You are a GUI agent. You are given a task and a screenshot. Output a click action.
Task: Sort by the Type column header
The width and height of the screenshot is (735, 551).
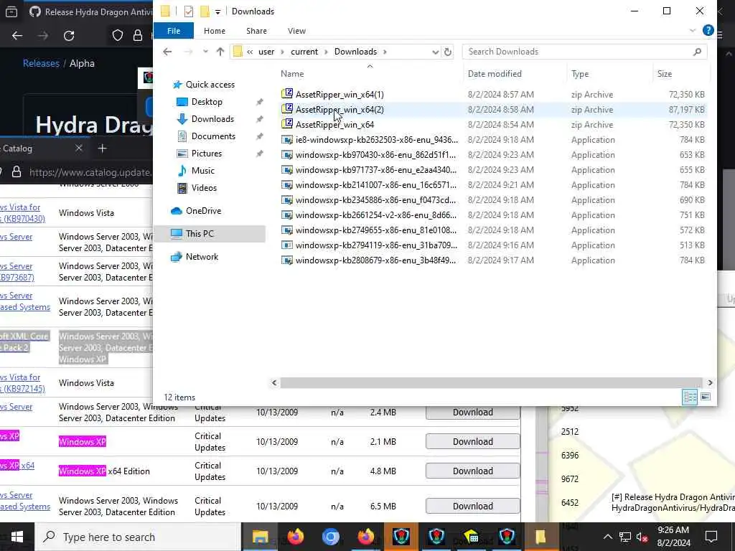click(x=580, y=74)
